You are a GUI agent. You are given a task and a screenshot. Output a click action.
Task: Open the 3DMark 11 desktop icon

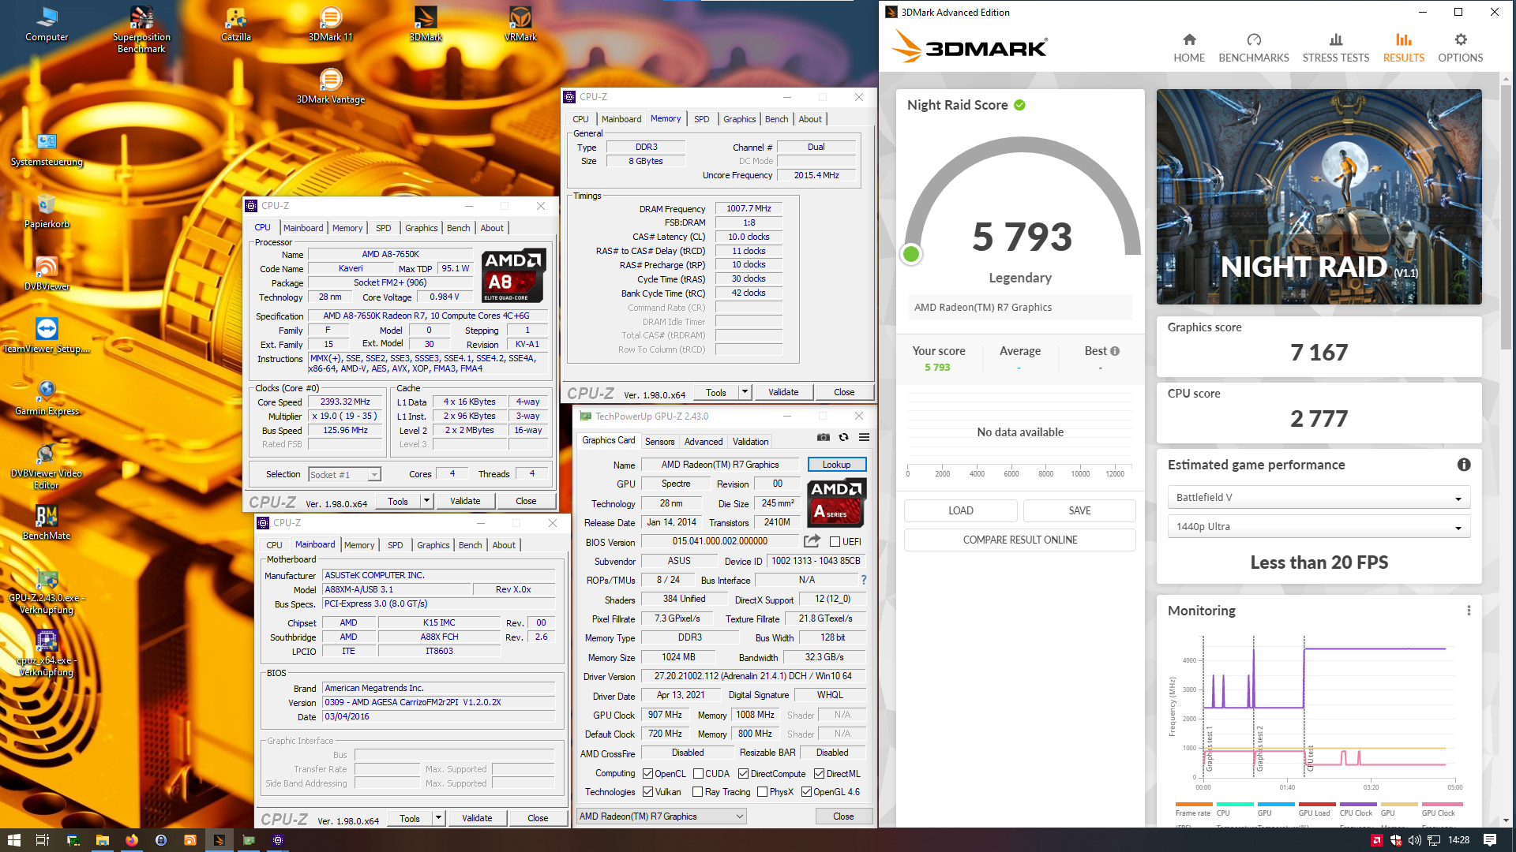tap(331, 24)
